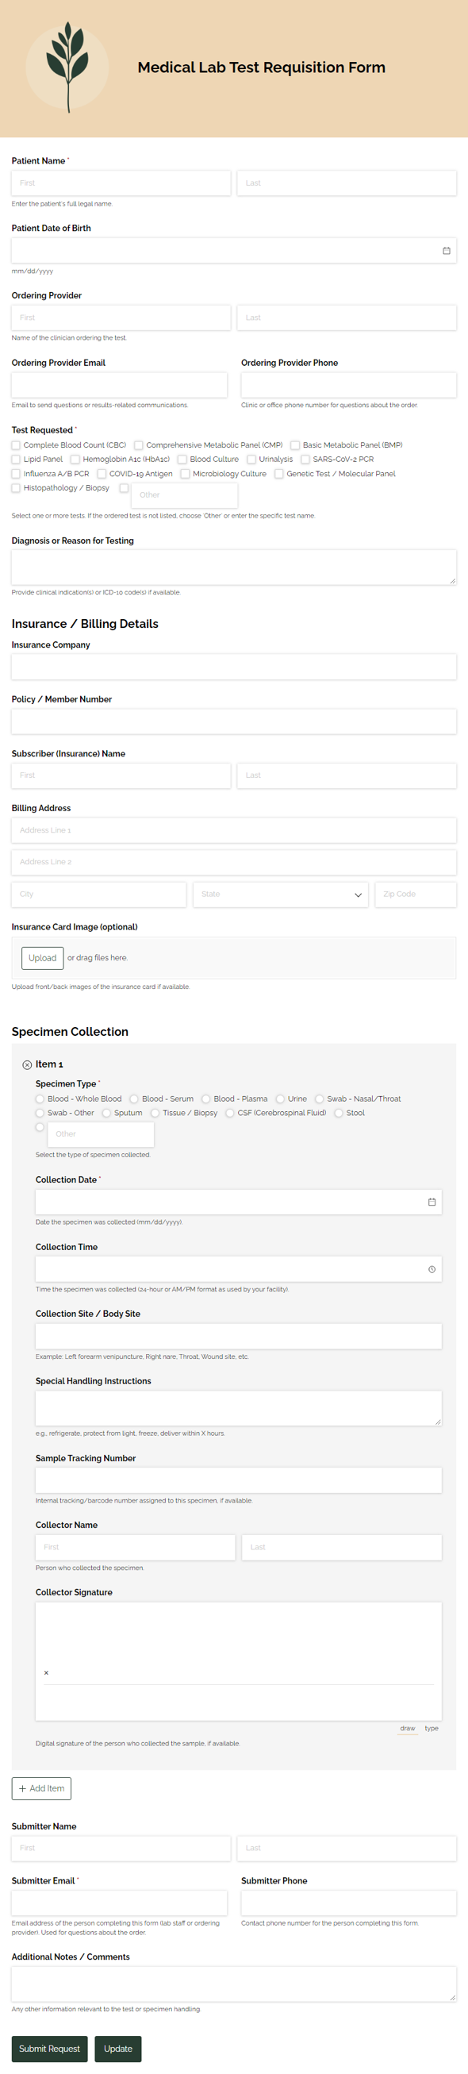Select Tissue / Biopsy specimen type
The image size is (468, 2074).
155,1114
